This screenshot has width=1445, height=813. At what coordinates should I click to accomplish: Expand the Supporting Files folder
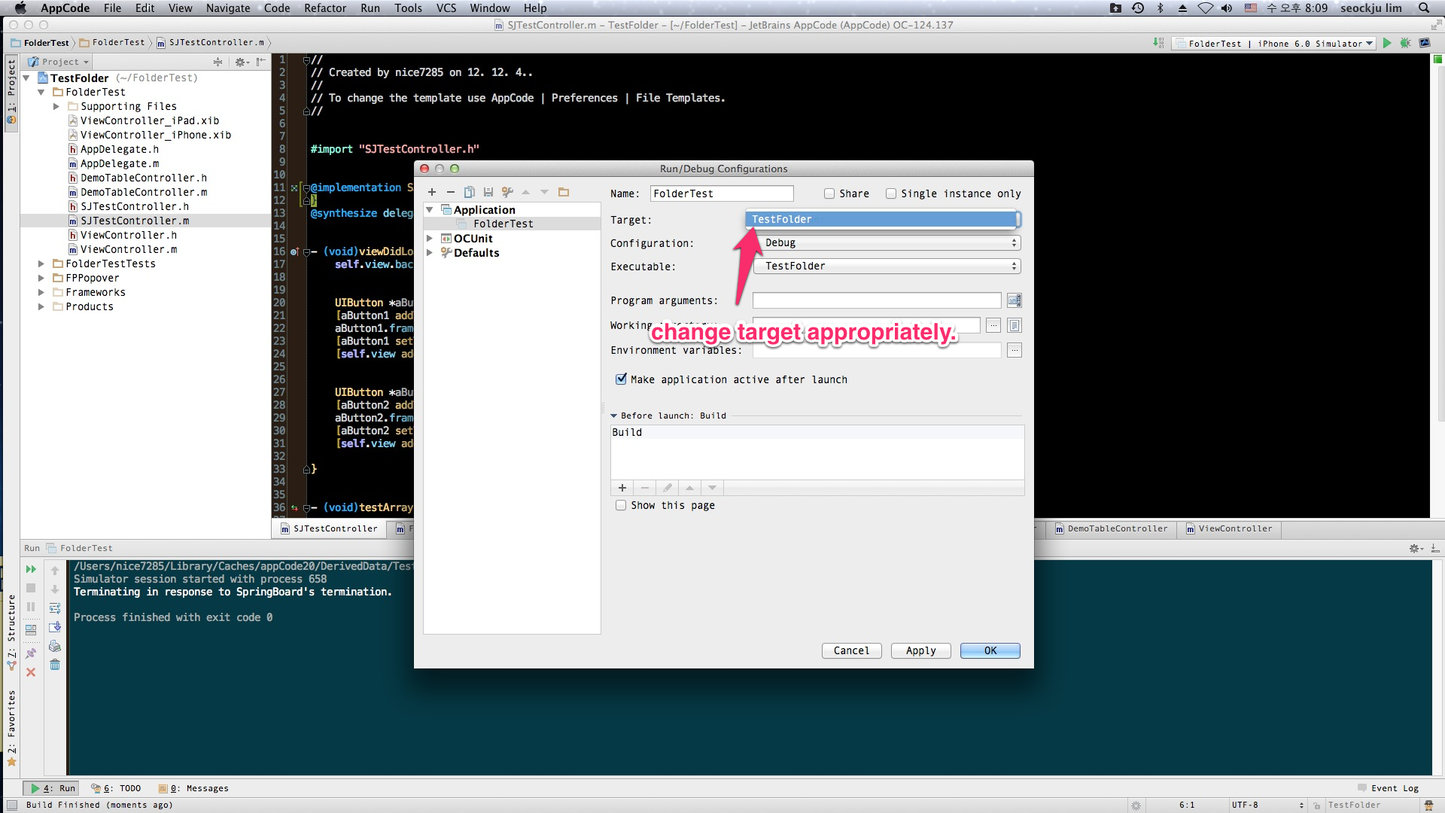[x=56, y=106]
